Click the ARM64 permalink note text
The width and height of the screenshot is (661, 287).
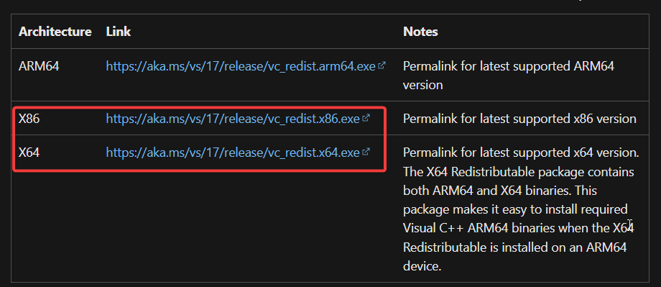tap(509, 76)
